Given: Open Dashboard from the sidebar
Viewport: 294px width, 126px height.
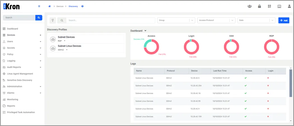Looking at the screenshot, I should 13,29.
